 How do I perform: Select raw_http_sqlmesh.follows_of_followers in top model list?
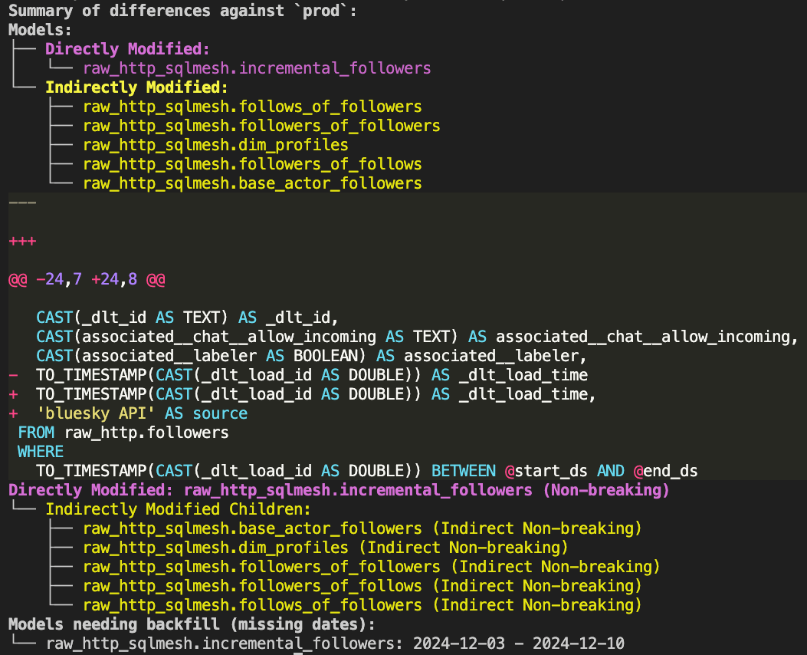pos(252,107)
